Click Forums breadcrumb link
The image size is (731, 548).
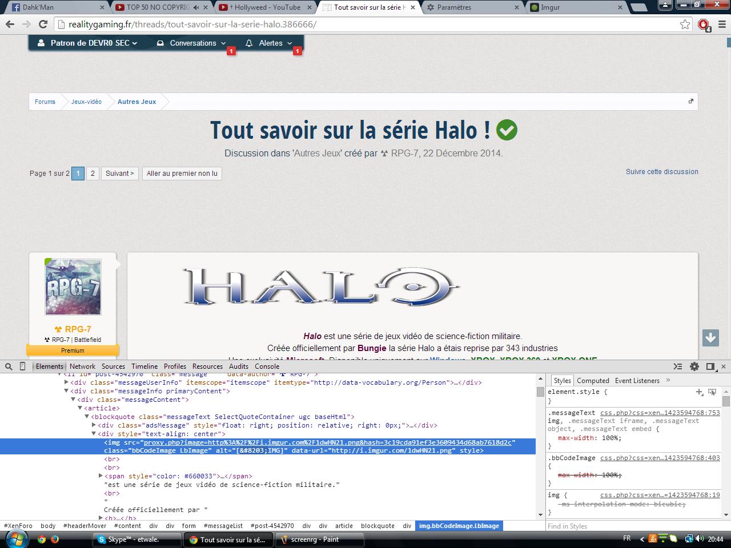point(45,102)
